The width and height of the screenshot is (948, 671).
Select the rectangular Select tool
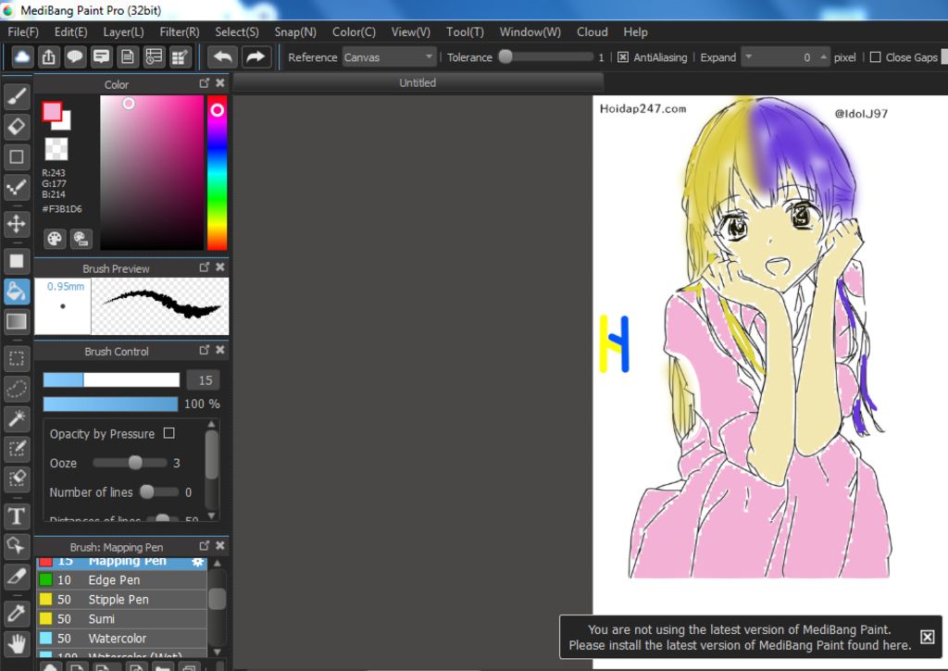click(17, 358)
